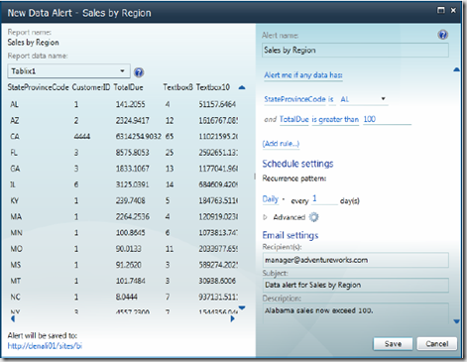Click the StateProvinceCode column header
Image resolution: width=467 pixels, height=362 pixels.
(x=38, y=87)
